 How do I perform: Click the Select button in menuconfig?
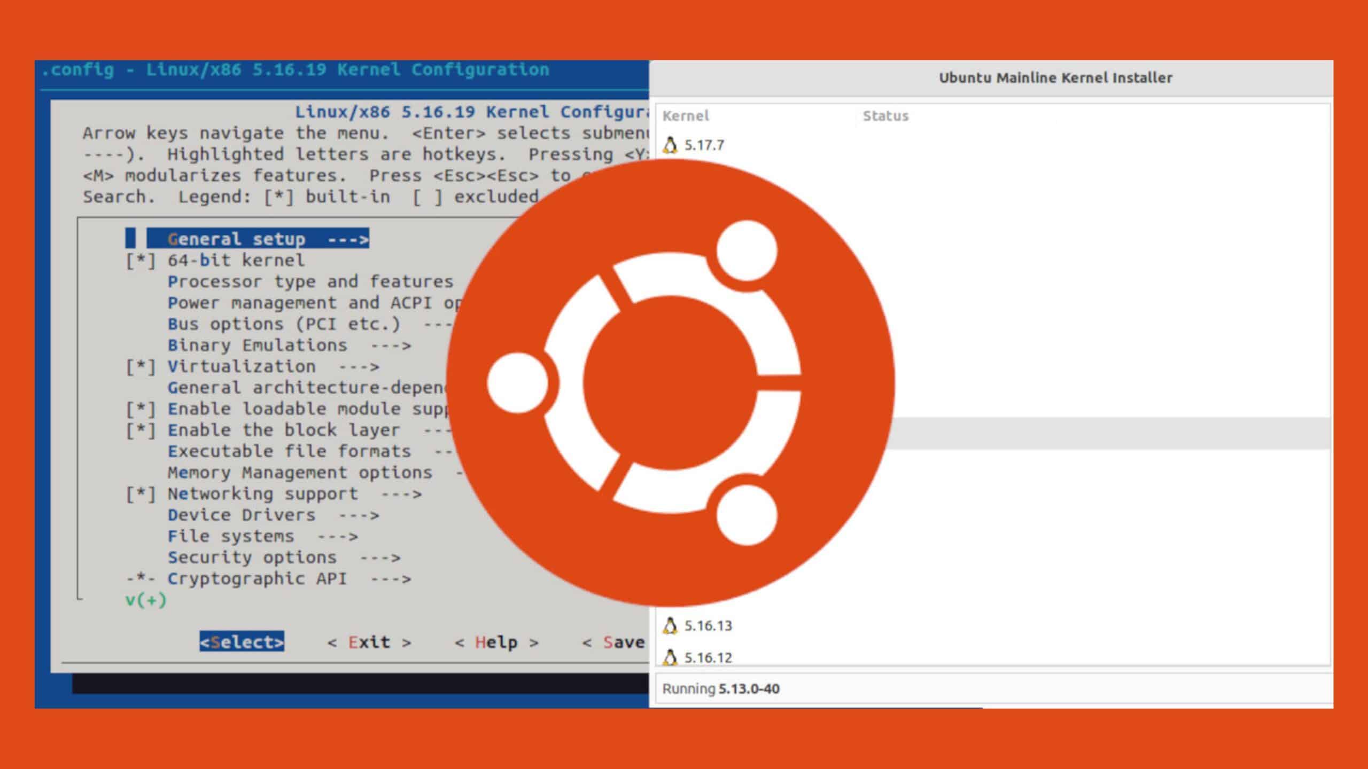(x=242, y=642)
